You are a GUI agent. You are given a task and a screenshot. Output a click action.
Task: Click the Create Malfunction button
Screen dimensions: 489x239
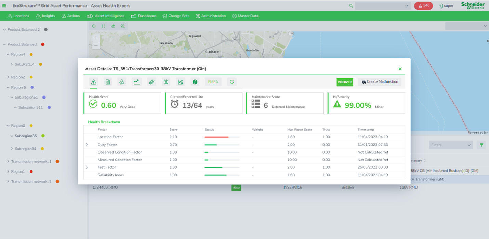pyautogui.click(x=380, y=82)
